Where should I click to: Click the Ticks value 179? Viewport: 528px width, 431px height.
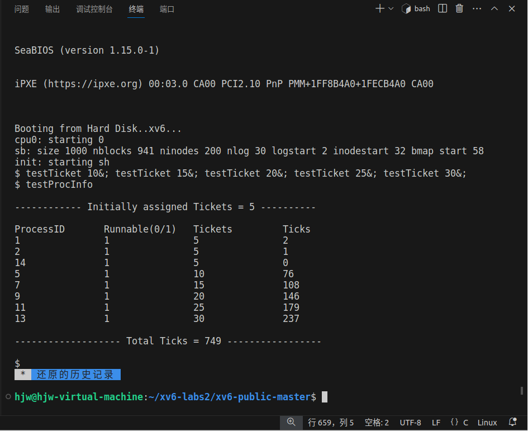(291, 307)
